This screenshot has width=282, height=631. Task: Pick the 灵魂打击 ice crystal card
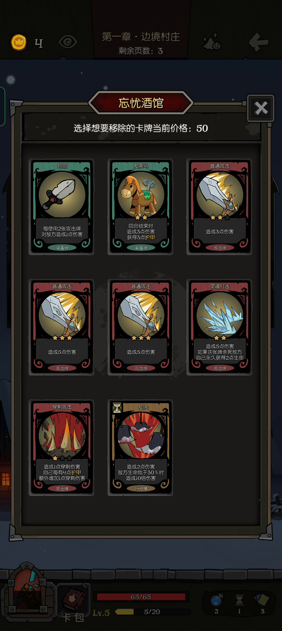coord(220,327)
